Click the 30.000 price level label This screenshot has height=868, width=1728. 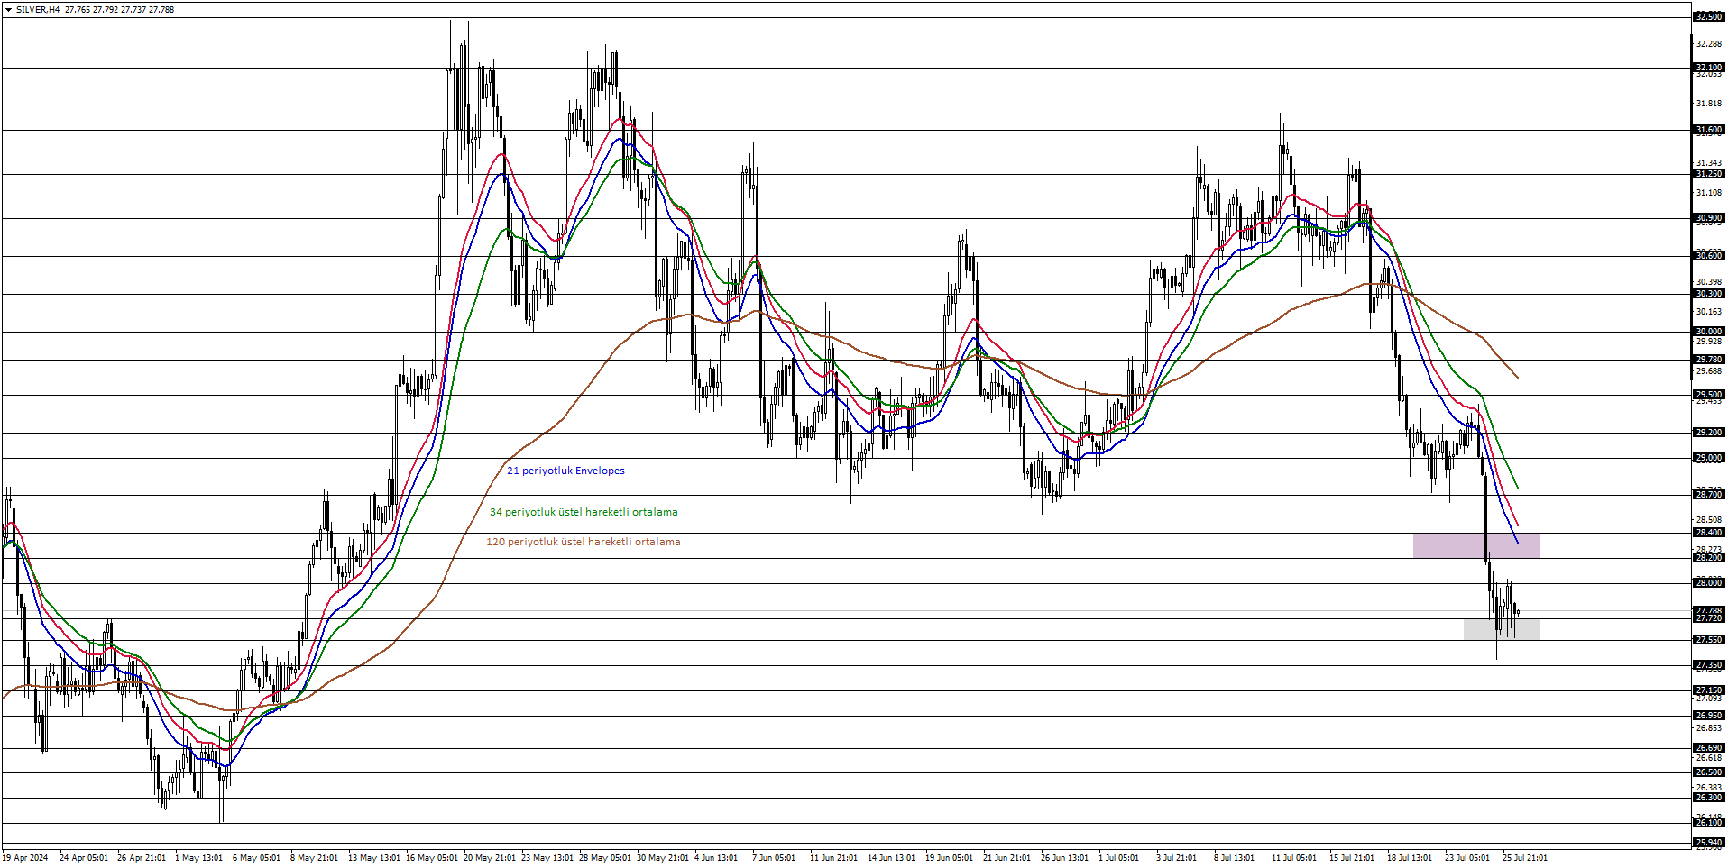(x=1709, y=332)
